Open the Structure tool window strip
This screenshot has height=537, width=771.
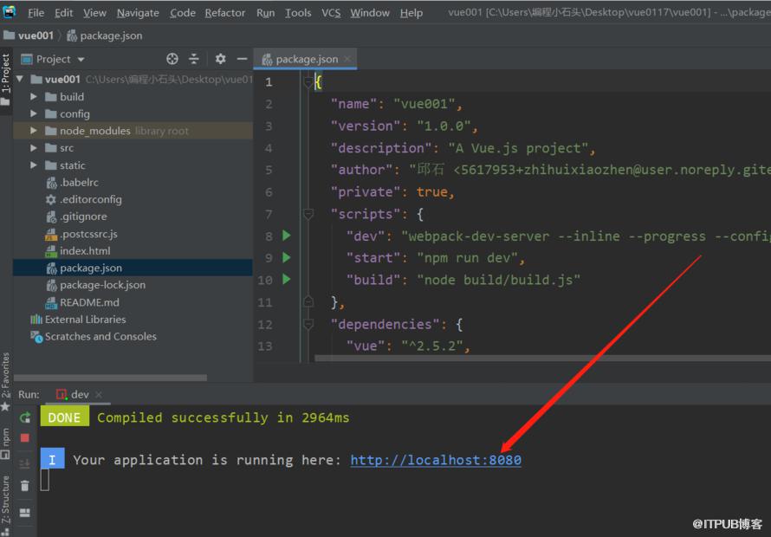5,504
